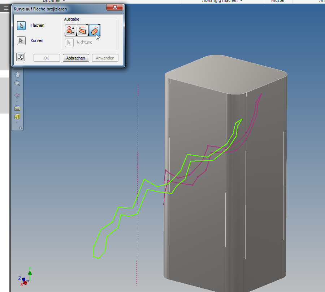
Task: Expand the dropdown below the Zoom tool
Action: click(x=17, y=88)
